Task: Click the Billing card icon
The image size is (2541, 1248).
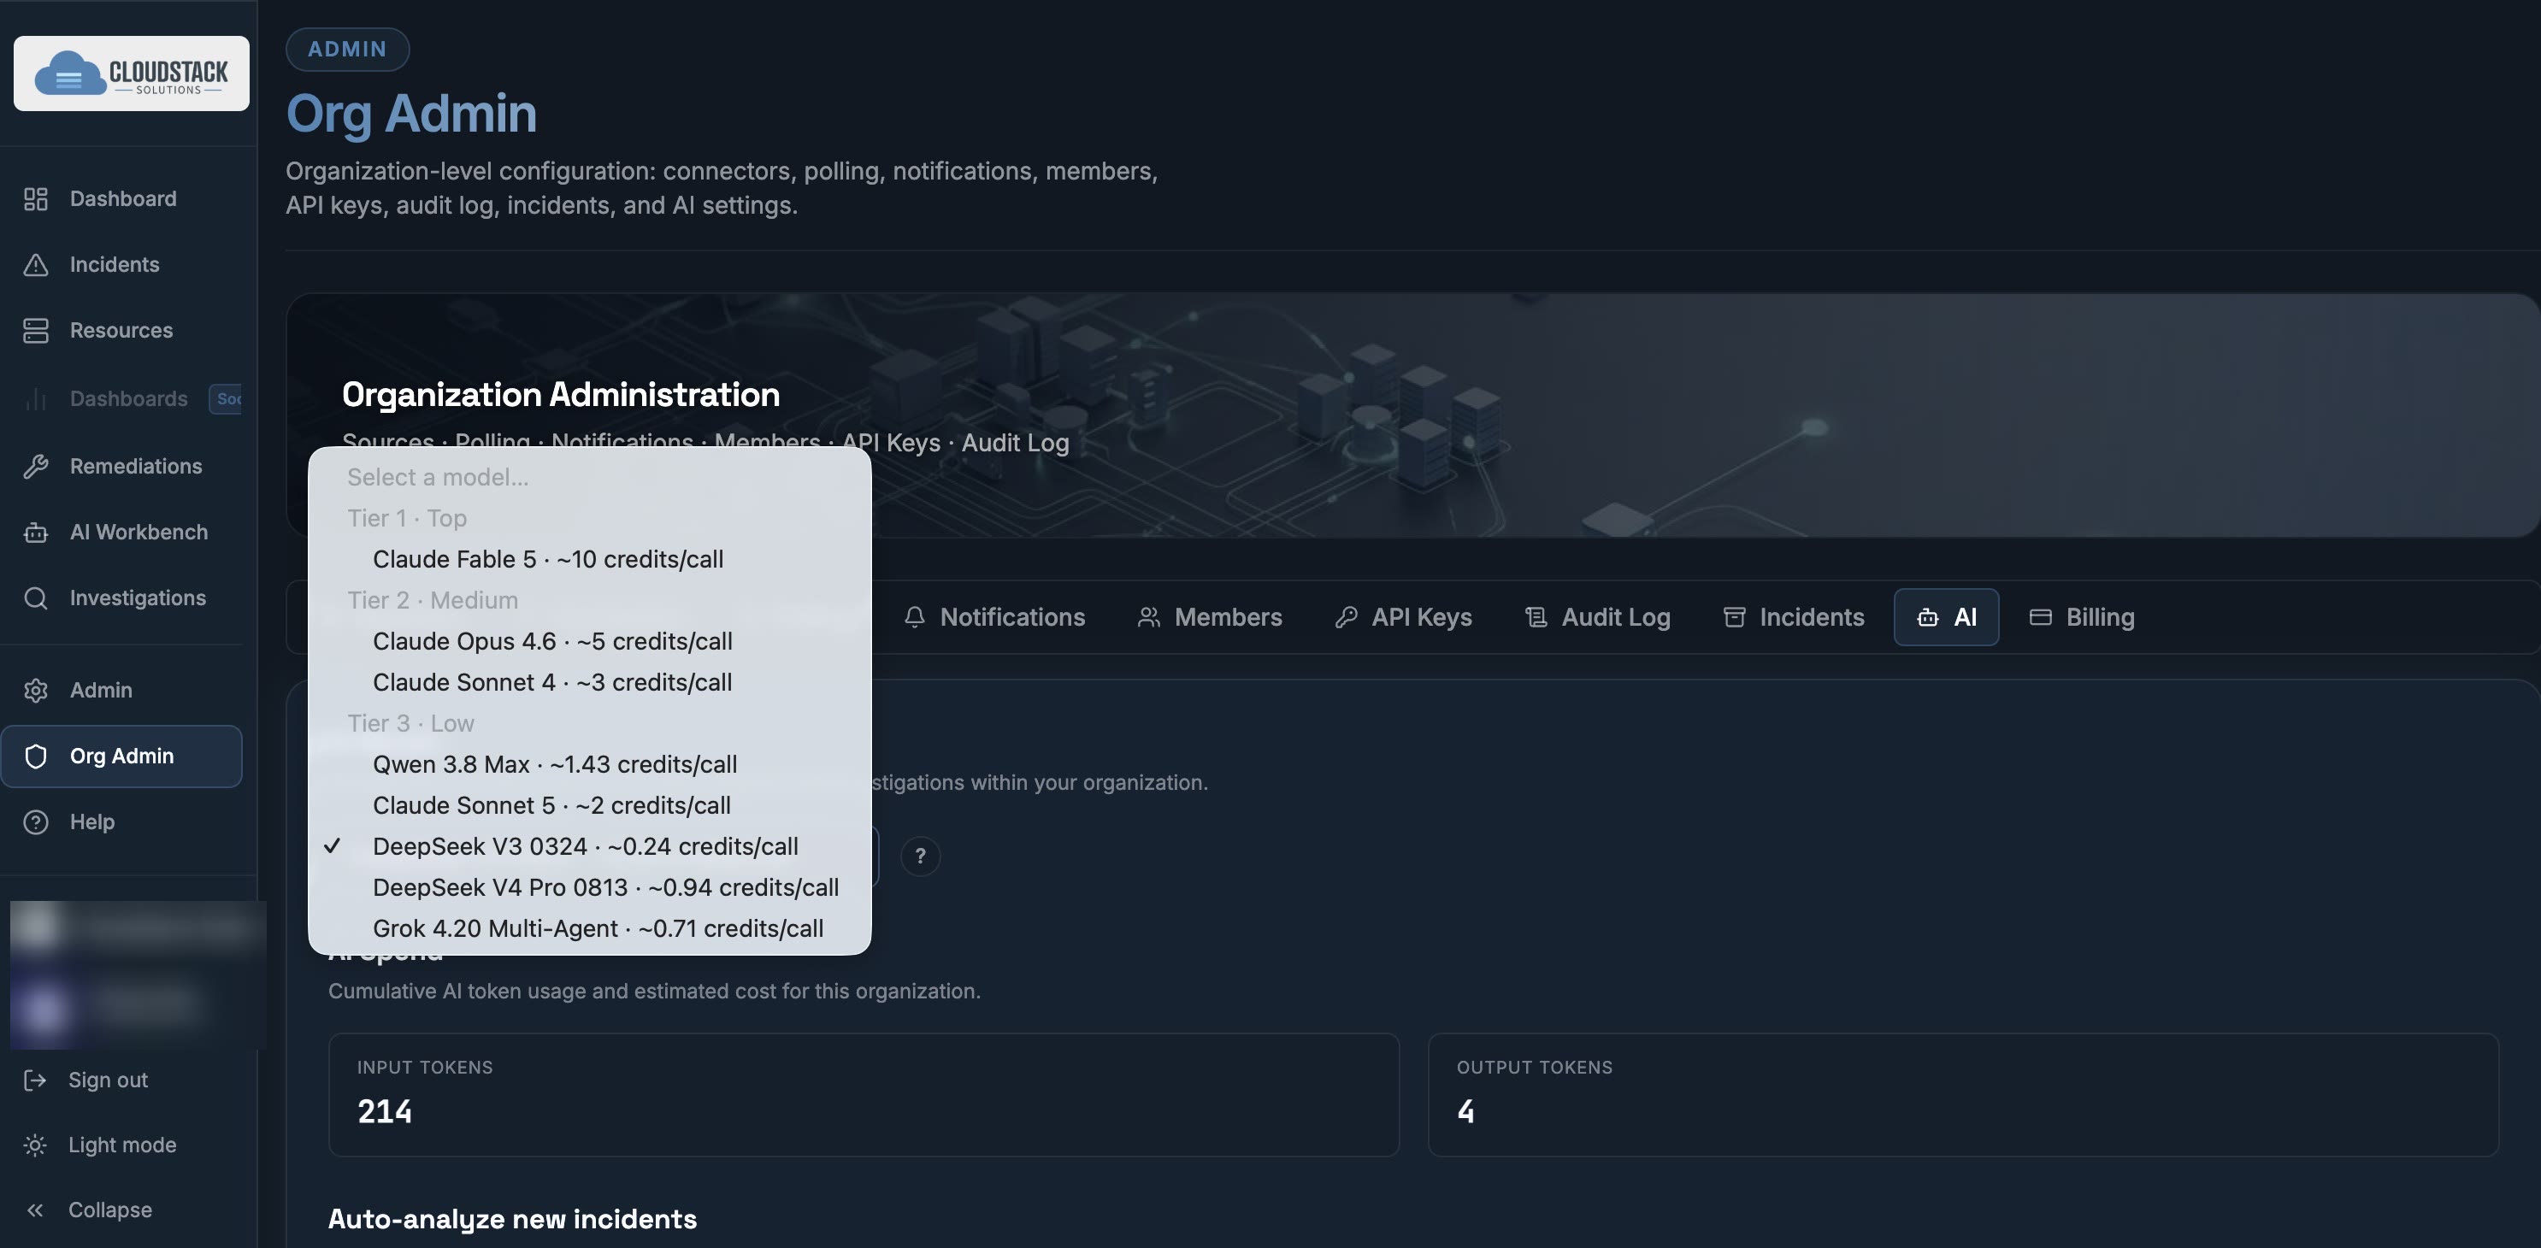Action: coord(2040,617)
